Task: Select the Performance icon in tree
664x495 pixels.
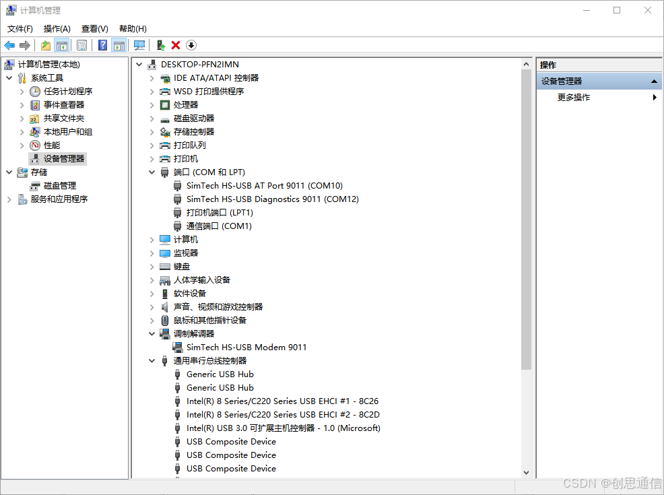Action: [x=35, y=145]
